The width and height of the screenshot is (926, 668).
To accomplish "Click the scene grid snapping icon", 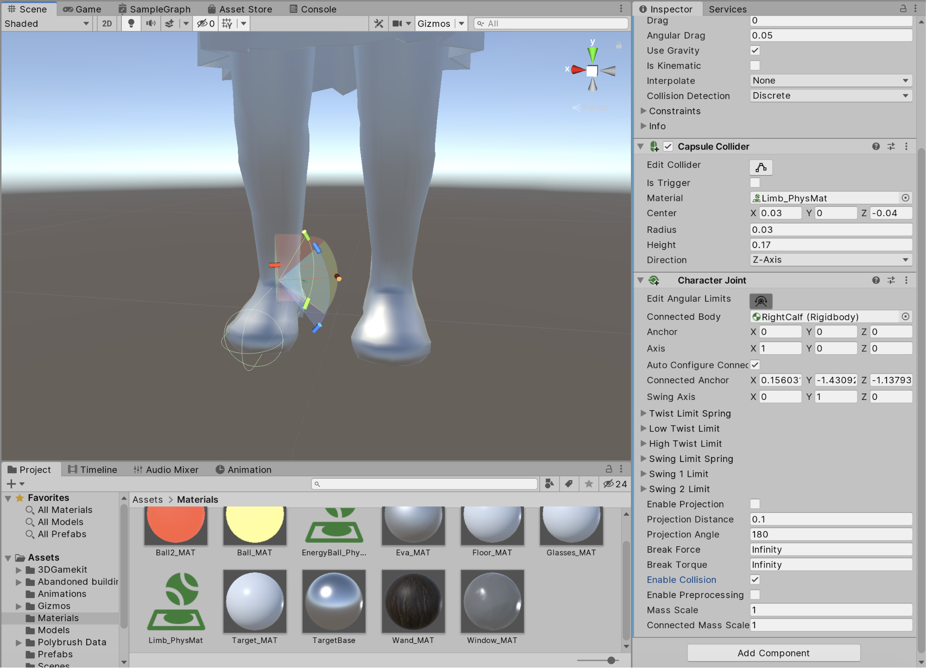I will point(227,24).
